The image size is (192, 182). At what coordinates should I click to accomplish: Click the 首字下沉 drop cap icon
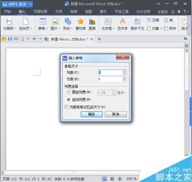coord(137,21)
